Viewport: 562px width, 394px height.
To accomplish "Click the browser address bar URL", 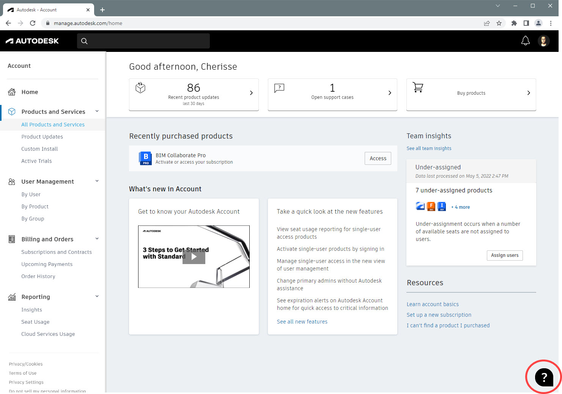I will point(88,23).
